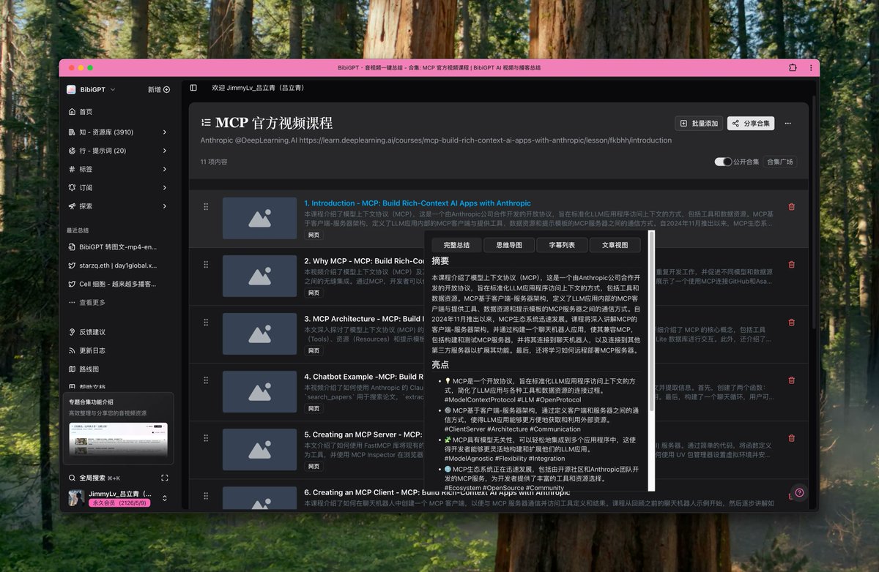
Task: Click user avatar JimmyLv_吕立青
Action: 76,498
